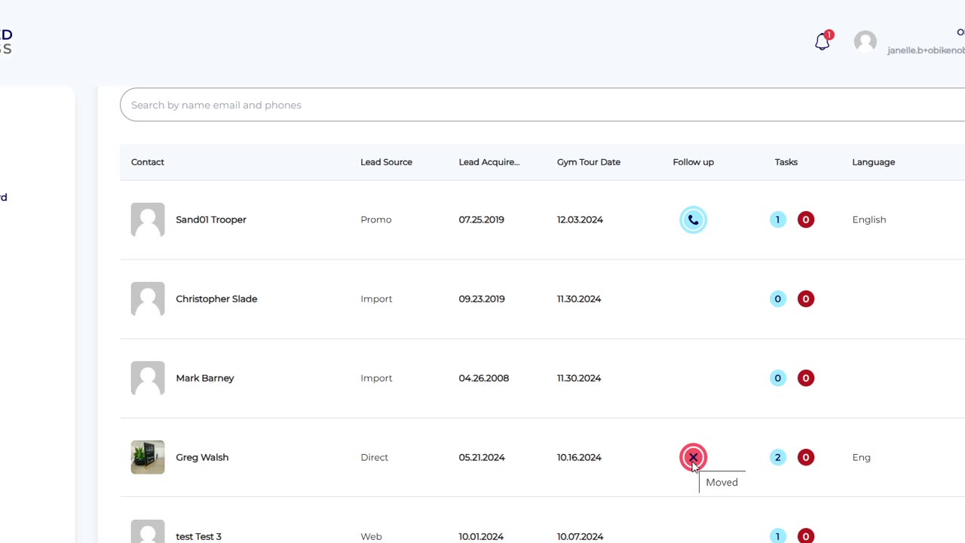Click Sand01 Trooper's avatar placeholder
This screenshot has width=965, height=543.
[x=148, y=219]
